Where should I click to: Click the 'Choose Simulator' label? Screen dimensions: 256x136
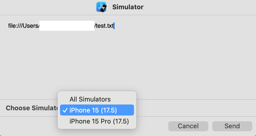pyautogui.click(x=31, y=108)
